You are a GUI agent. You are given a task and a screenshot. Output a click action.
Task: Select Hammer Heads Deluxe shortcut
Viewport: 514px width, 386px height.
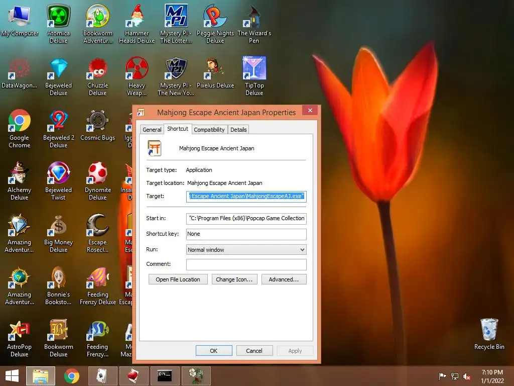click(x=137, y=24)
